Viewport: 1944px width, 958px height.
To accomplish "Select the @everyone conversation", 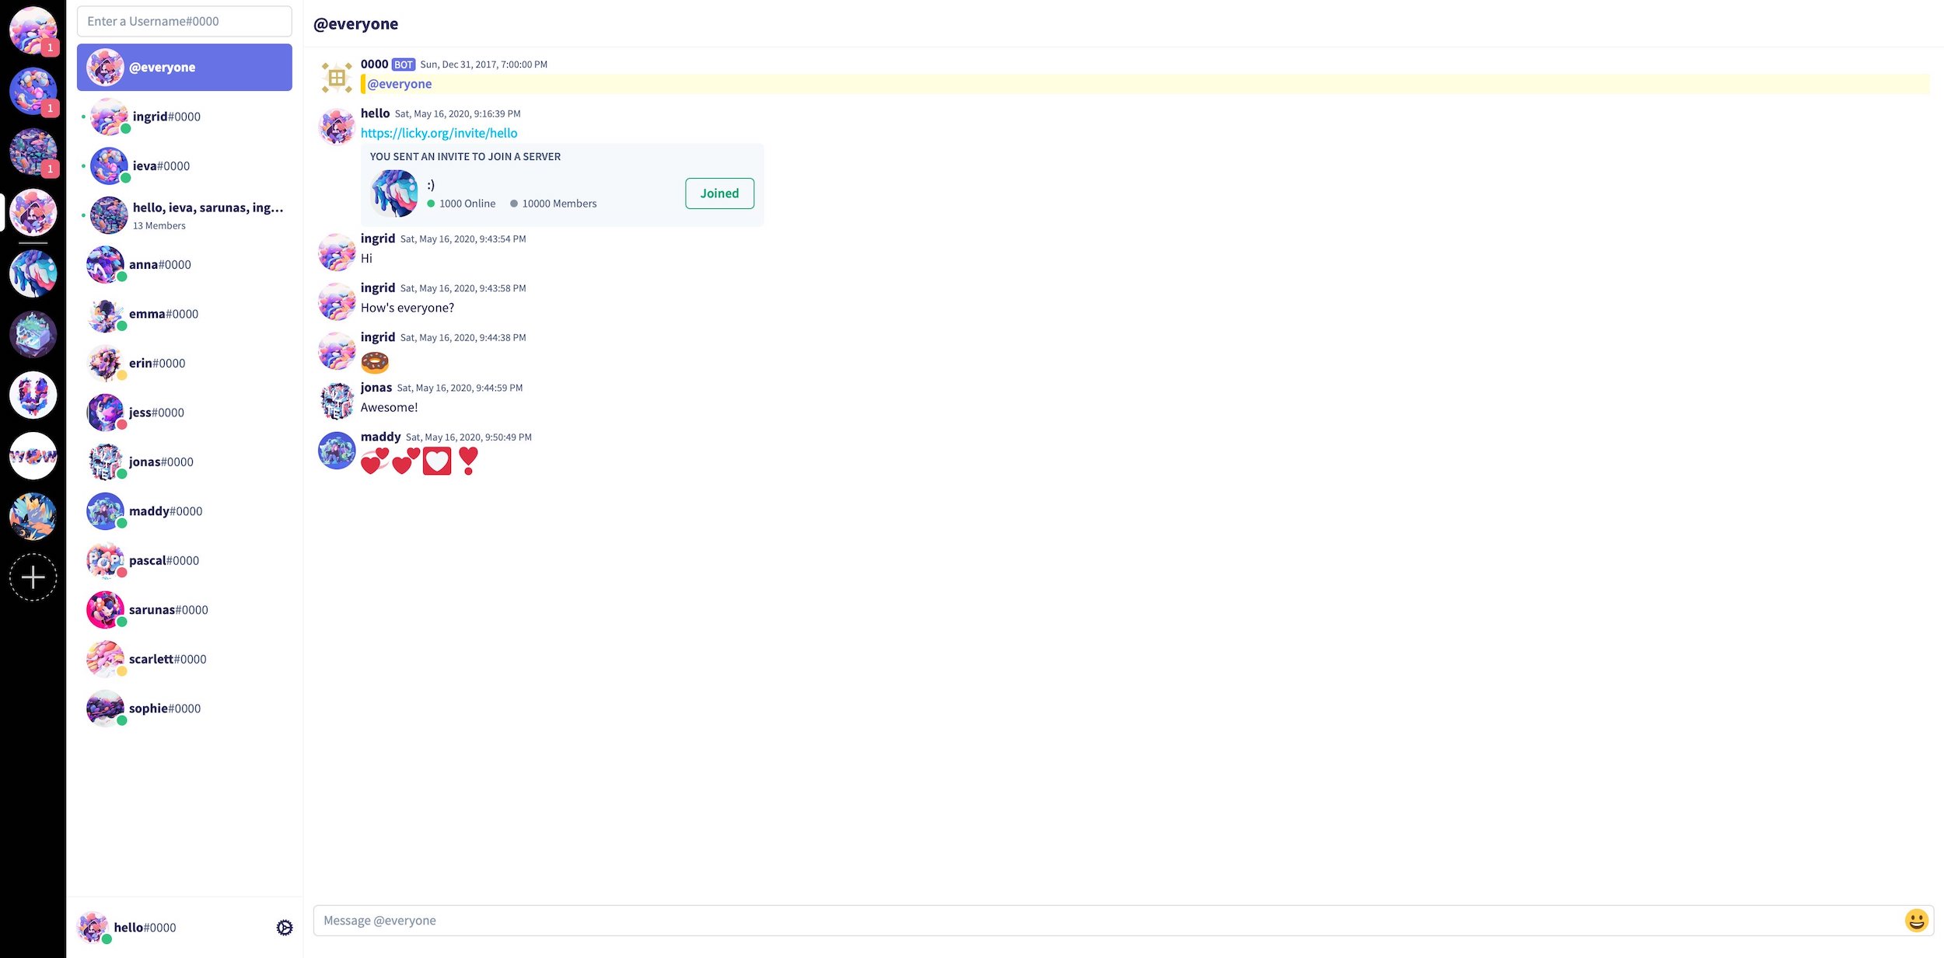I will [184, 68].
